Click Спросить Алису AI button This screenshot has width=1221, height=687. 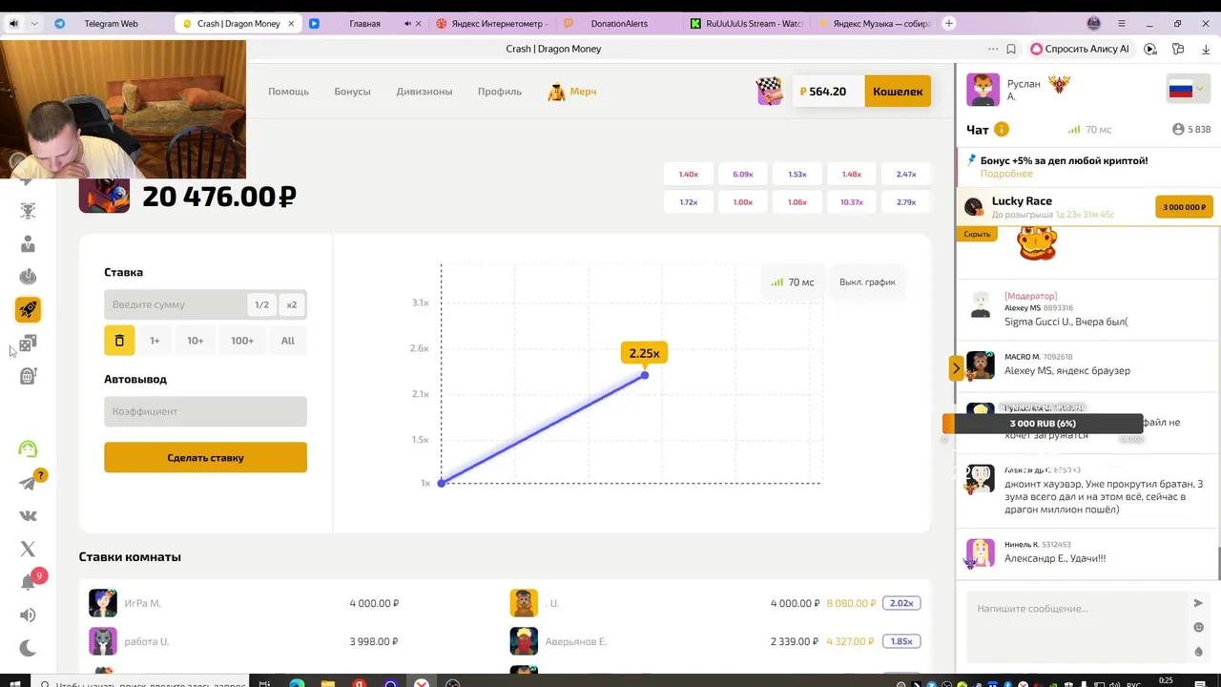(x=1080, y=49)
